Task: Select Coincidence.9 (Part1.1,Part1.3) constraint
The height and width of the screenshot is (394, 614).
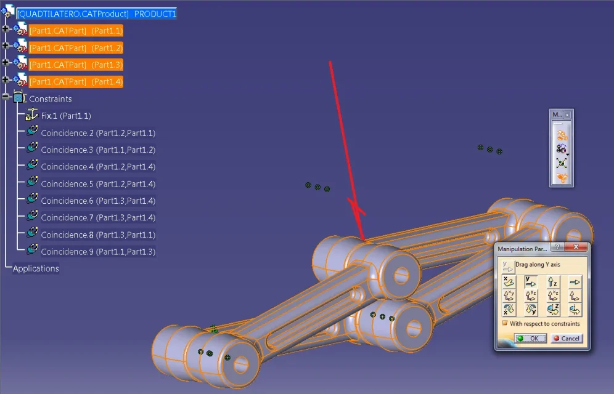Action: click(x=98, y=251)
